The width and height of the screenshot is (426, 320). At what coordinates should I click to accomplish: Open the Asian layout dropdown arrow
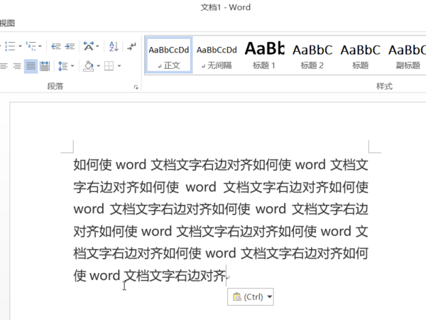click(x=97, y=46)
